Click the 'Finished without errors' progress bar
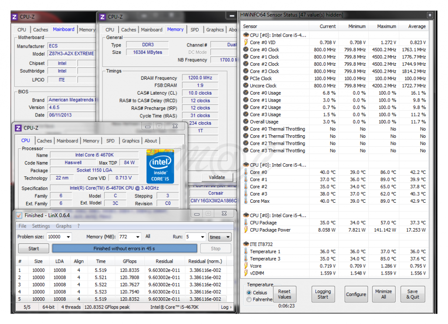The width and height of the screenshot is (448, 324). coord(124,249)
